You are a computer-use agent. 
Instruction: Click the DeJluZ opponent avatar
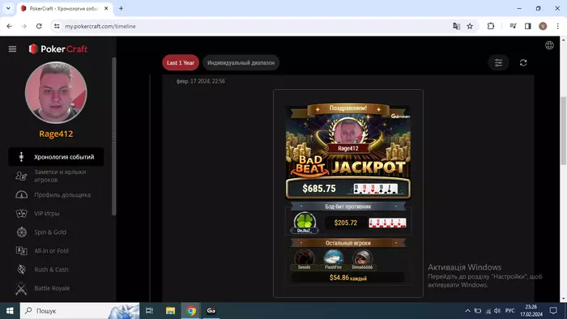(x=305, y=222)
